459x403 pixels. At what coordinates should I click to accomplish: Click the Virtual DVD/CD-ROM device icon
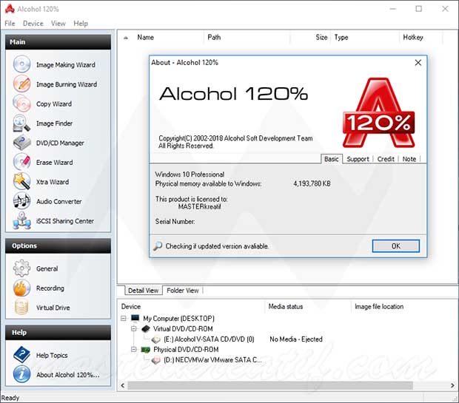(x=146, y=329)
